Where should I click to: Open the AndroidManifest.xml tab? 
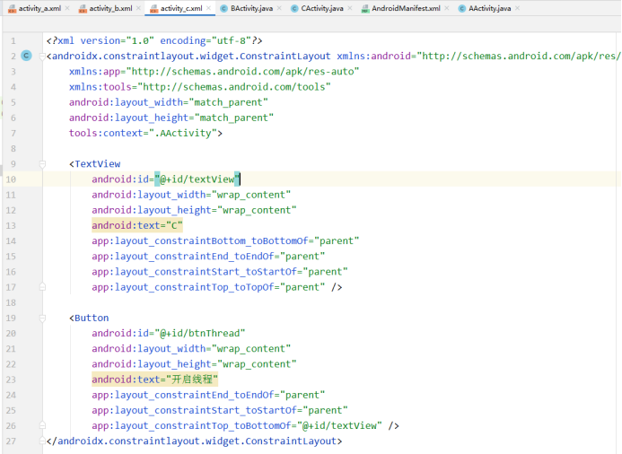[x=406, y=8]
